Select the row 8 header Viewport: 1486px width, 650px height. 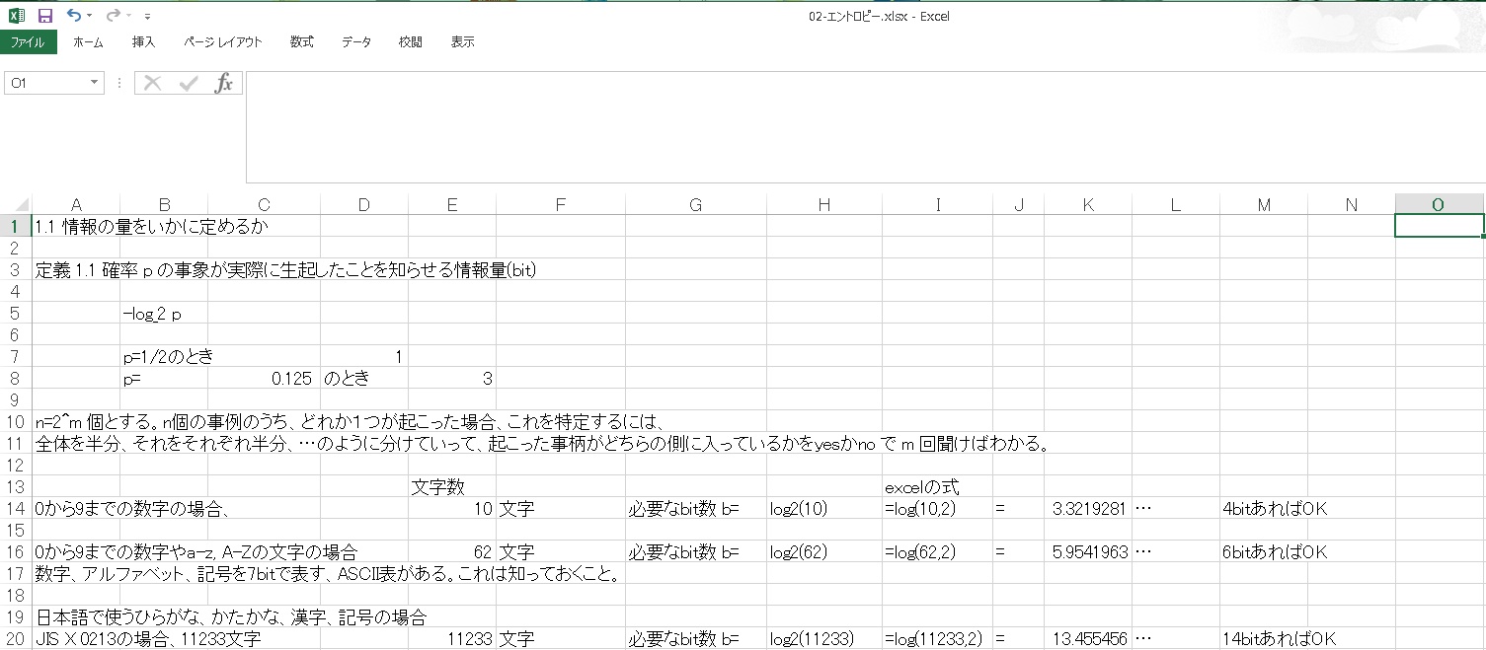[15, 378]
